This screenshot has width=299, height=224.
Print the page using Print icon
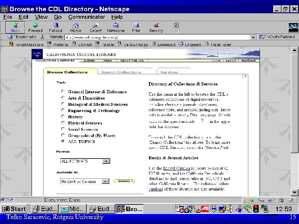pos(136,27)
